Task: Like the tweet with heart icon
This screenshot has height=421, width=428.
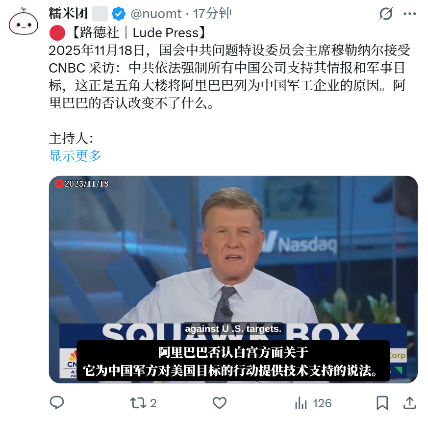Action: [220, 403]
